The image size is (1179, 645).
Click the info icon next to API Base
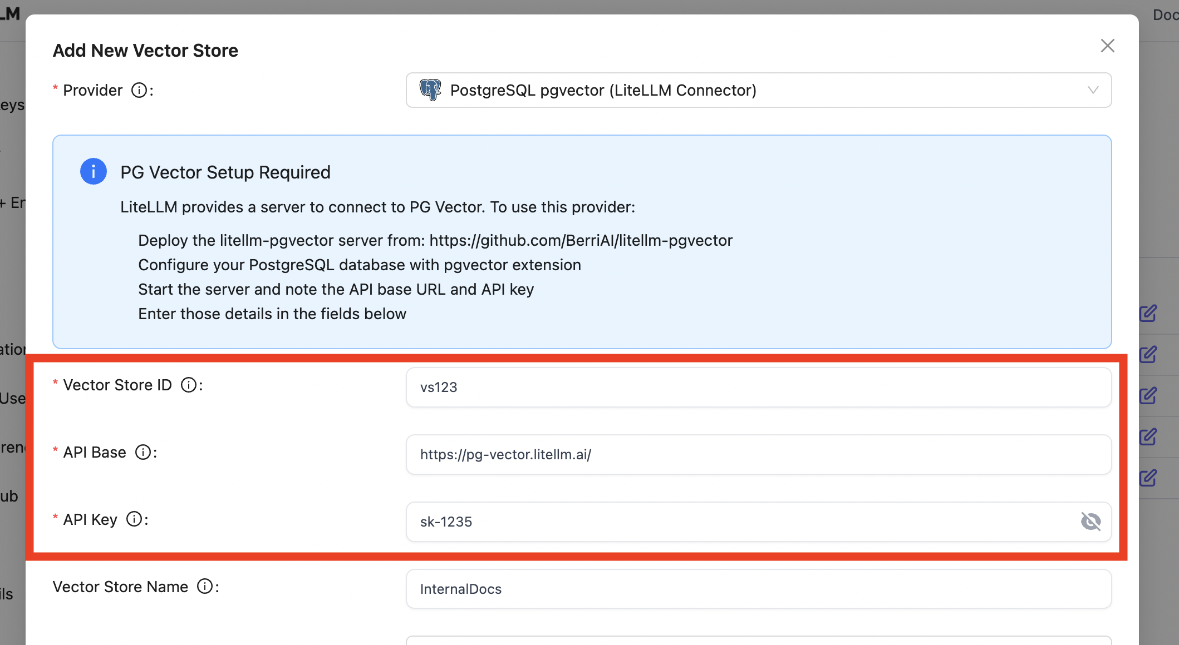point(143,452)
